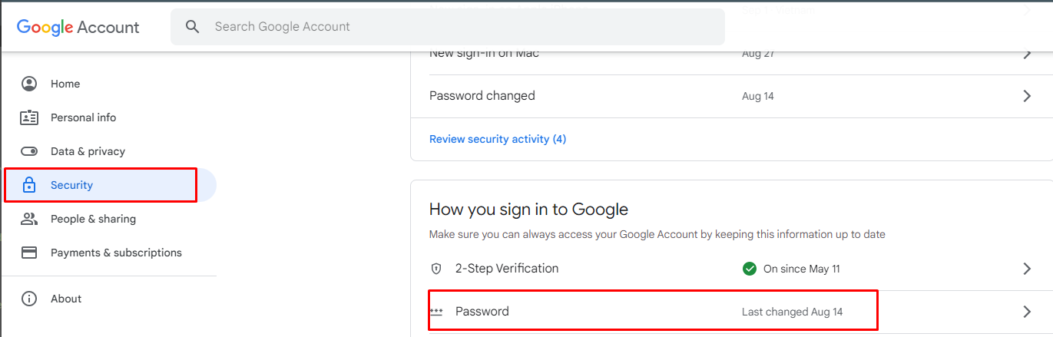Expand the Password changed activity chevron

(x=1027, y=96)
